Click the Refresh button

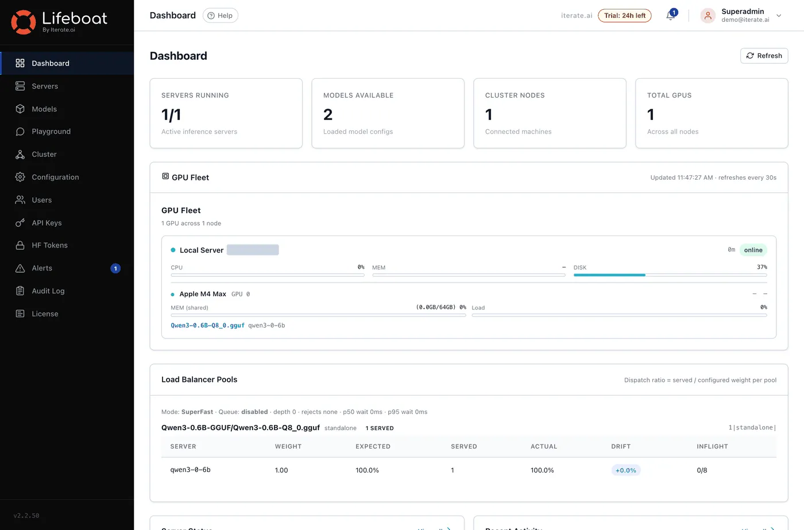point(764,56)
